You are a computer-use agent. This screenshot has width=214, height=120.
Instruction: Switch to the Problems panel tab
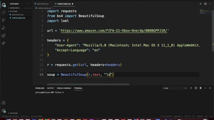pos(40,88)
